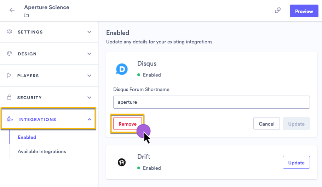Click the greyed Update button for Disqus
322x187 pixels.
296,124
